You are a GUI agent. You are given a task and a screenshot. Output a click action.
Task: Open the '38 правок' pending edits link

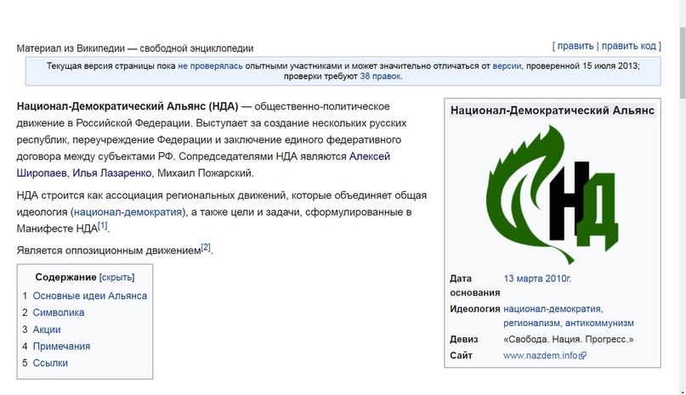click(x=380, y=76)
